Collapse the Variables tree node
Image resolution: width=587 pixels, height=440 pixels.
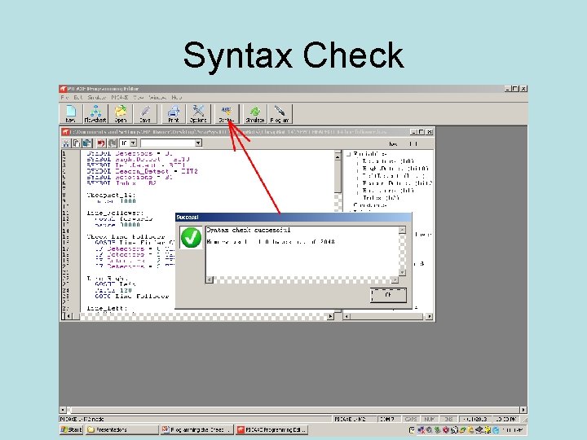(349, 154)
